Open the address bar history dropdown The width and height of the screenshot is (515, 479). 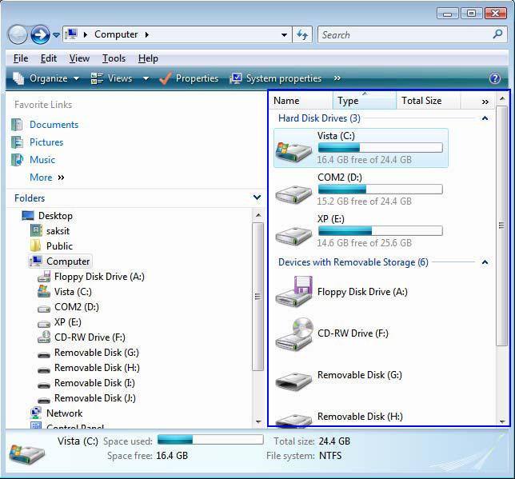pos(284,34)
